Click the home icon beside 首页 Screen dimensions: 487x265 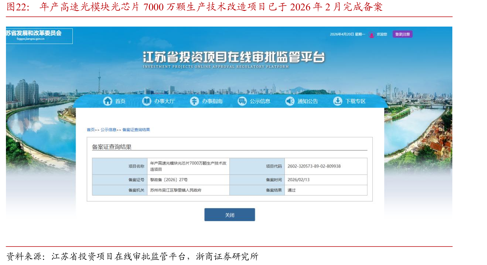click(x=108, y=101)
